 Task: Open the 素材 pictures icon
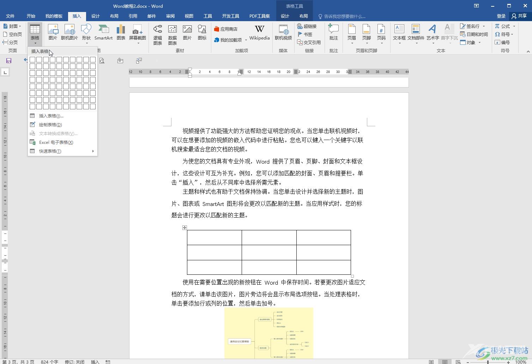tap(187, 32)
